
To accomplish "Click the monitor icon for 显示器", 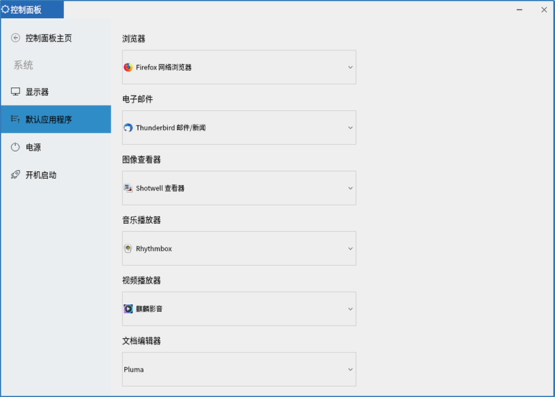I will tap(15, 92).
